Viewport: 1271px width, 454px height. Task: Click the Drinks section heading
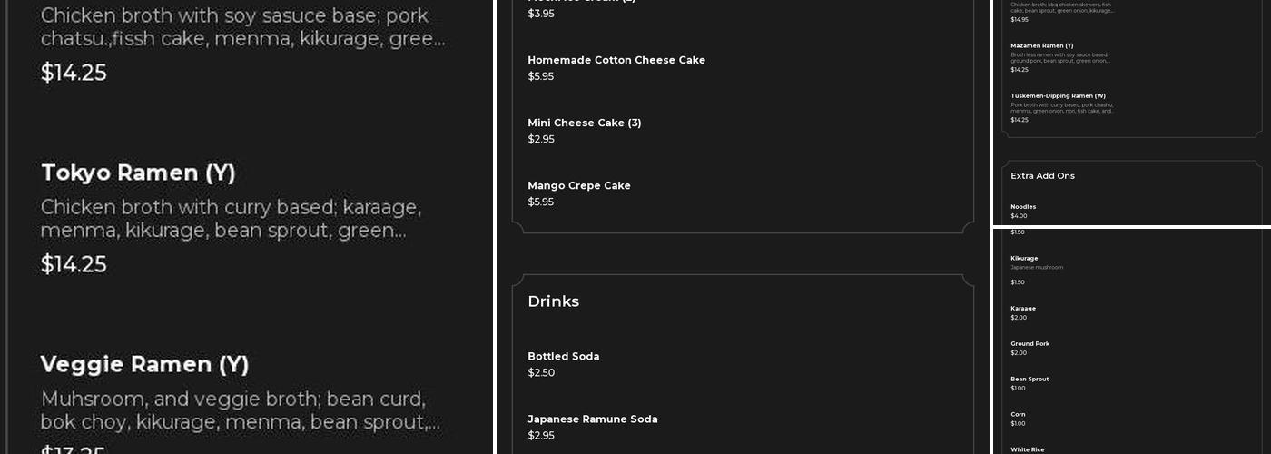[553, 301]
